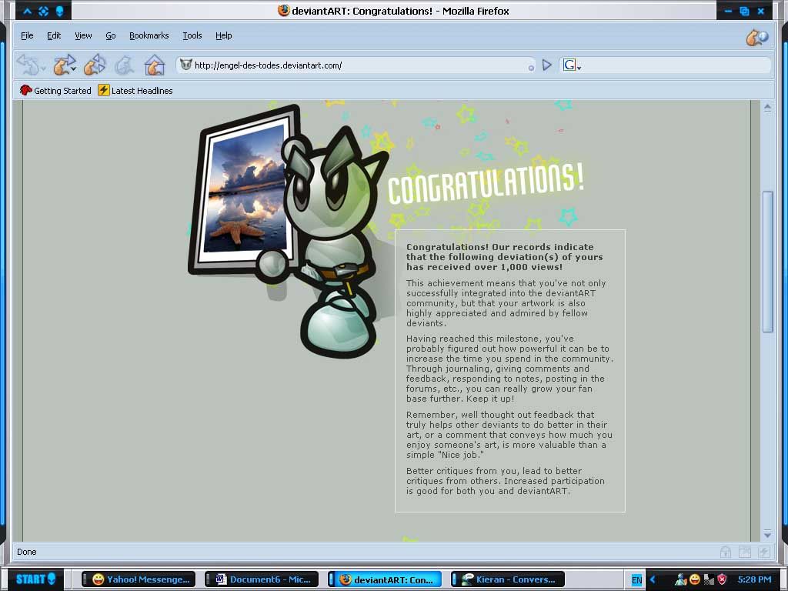Open the View menu
The width and height of the screenshot is (788, 591).
[x=83, y=35]
